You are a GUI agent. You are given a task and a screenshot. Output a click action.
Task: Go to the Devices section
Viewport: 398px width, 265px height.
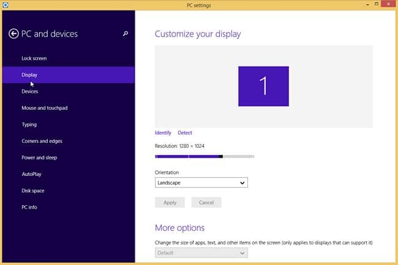[30, 92]
